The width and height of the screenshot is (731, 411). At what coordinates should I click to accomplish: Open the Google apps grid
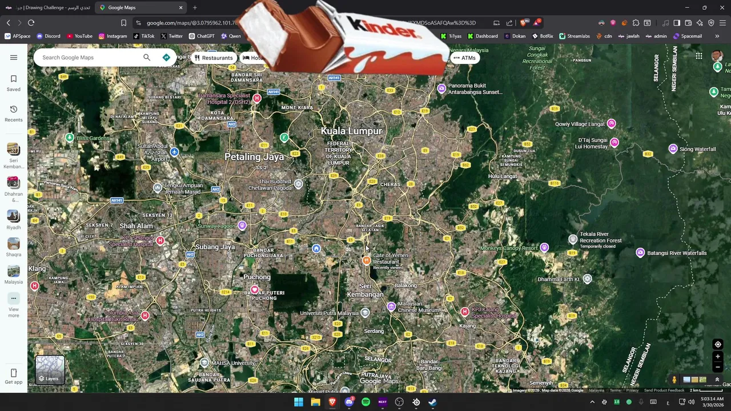(x=699, y=56)
